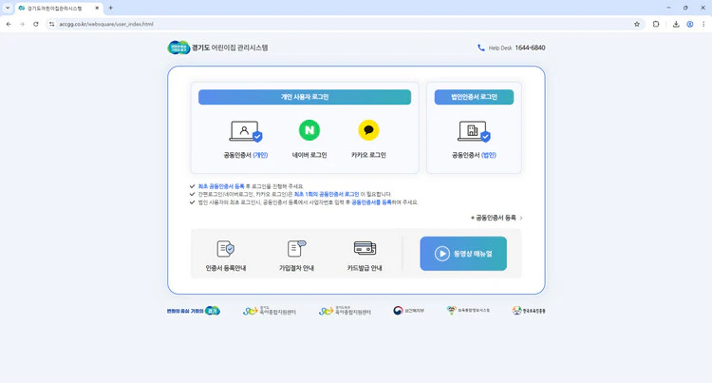Screen dimensions: 712x383
Task: Open 공동인증서 등록 link
Action: (x=497, y=218)
